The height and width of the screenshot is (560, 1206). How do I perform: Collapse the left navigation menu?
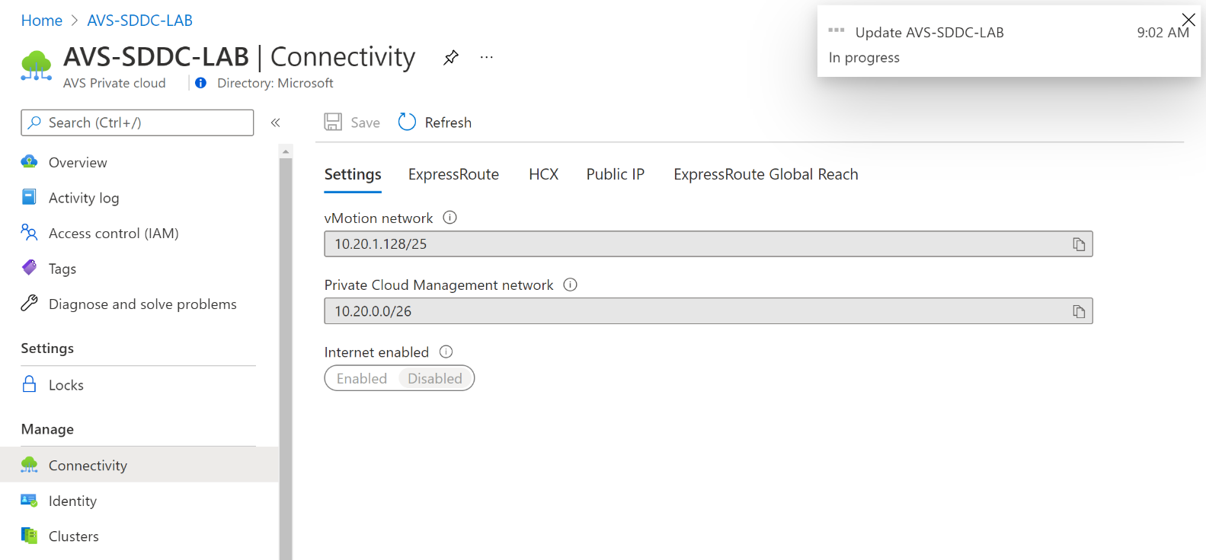coord(276,123)
